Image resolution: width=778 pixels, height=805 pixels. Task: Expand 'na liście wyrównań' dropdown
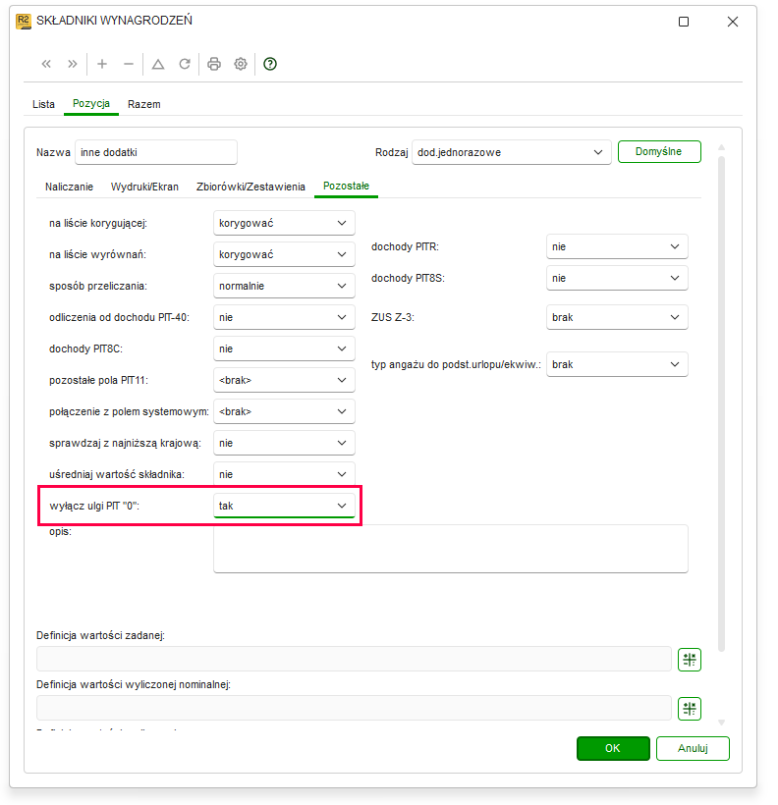[x=284, y=254]
